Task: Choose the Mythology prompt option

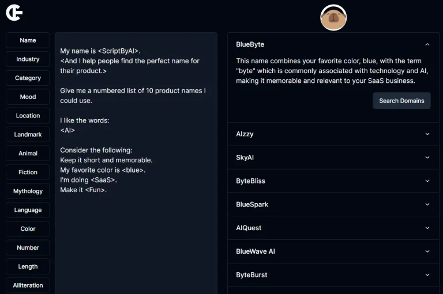Action: [28, 191]
